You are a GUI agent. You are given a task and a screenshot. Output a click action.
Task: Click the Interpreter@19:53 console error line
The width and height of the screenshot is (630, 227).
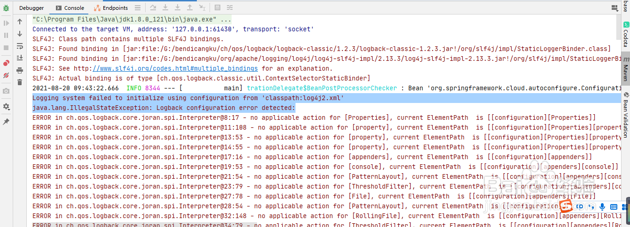coord(324,167)
